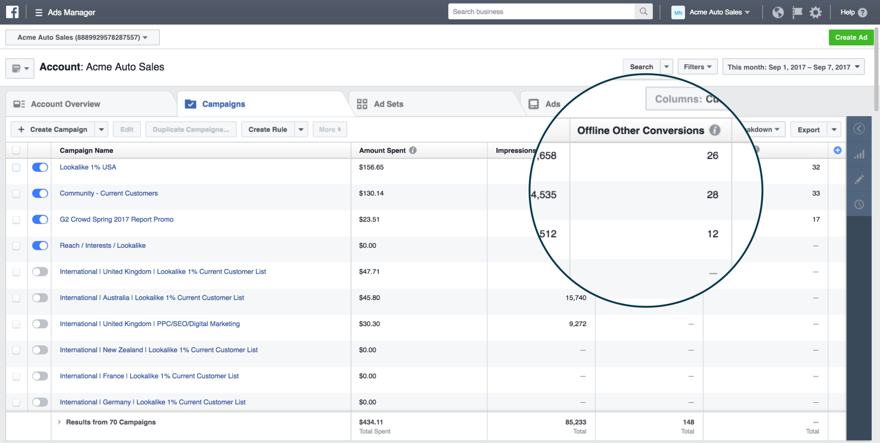Screen dimensions: 880x443
Task: Open the Filters dropdown
Action: (x=697, y=66)
